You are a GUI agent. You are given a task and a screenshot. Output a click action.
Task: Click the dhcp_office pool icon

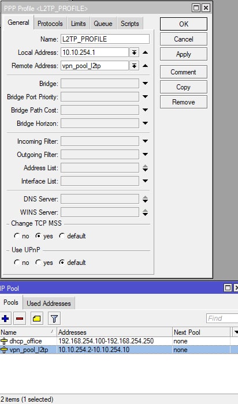click(4, 341)
